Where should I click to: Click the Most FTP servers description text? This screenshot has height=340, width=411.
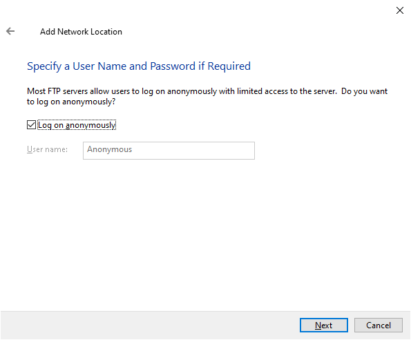(x=207, y=96)
